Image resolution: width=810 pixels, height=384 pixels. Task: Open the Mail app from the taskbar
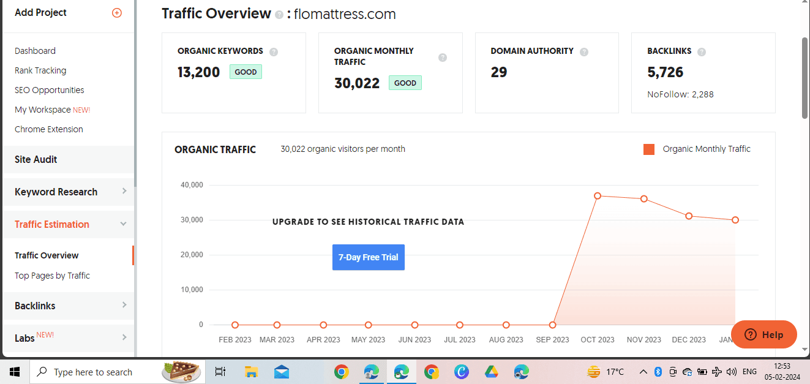(281, 371)
